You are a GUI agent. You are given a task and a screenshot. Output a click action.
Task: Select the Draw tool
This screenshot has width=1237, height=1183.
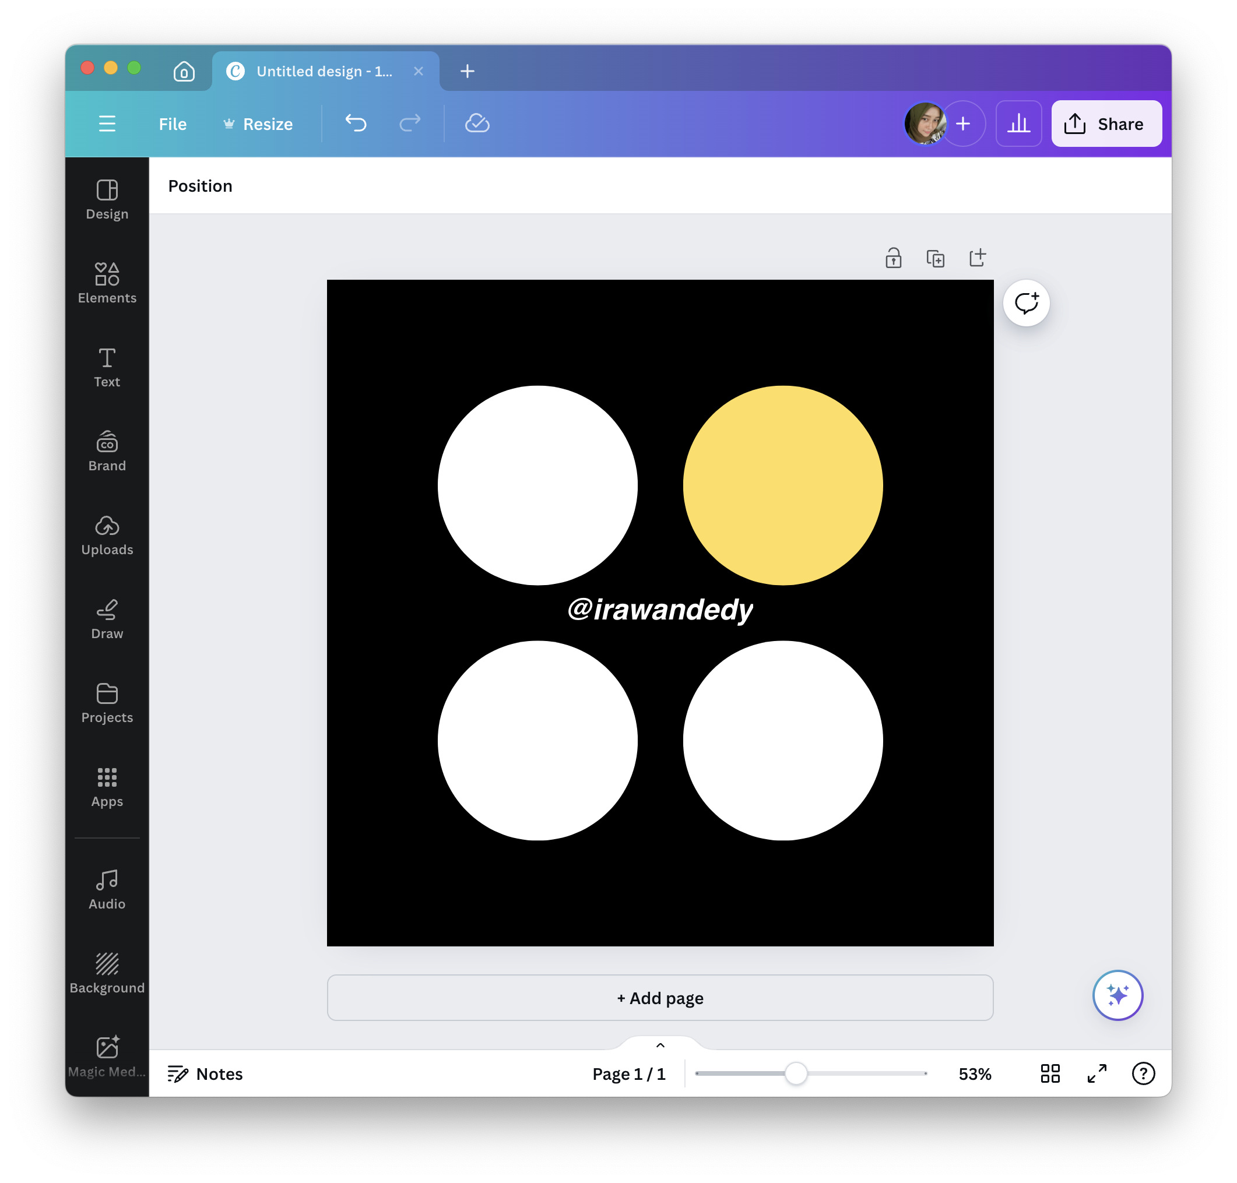(107, 619)
